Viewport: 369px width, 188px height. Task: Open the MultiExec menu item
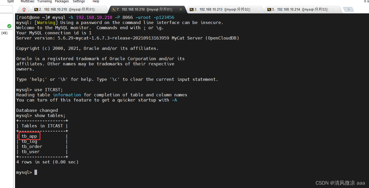click(28, 1)
